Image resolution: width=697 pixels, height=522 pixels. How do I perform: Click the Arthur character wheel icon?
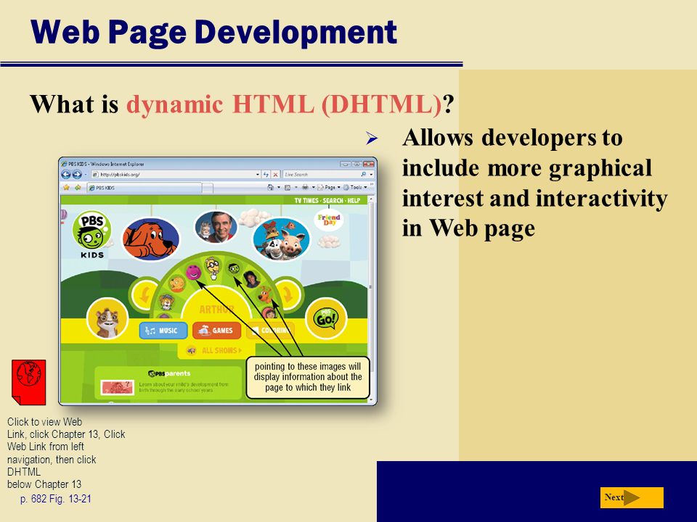213,268
